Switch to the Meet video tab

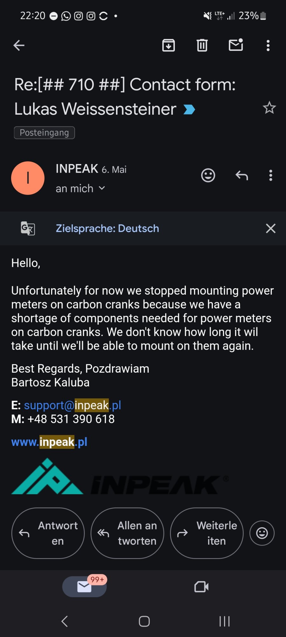click(x=201, y=587)
